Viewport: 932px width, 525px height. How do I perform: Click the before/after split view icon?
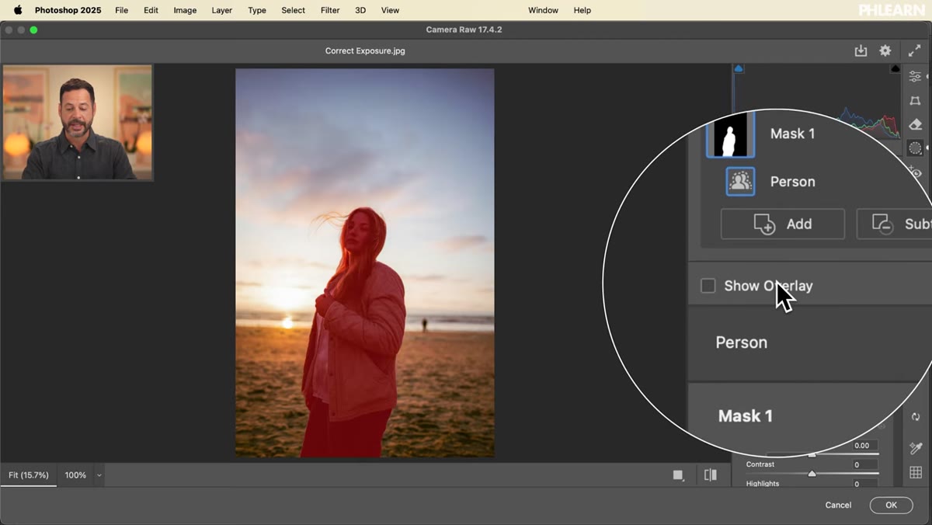[x=710, y=475]
